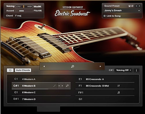Viewport: 145px width, 114px height.
Task: Select the 85 Crescendo A pattern slot
Action: (x=105, y=79)
